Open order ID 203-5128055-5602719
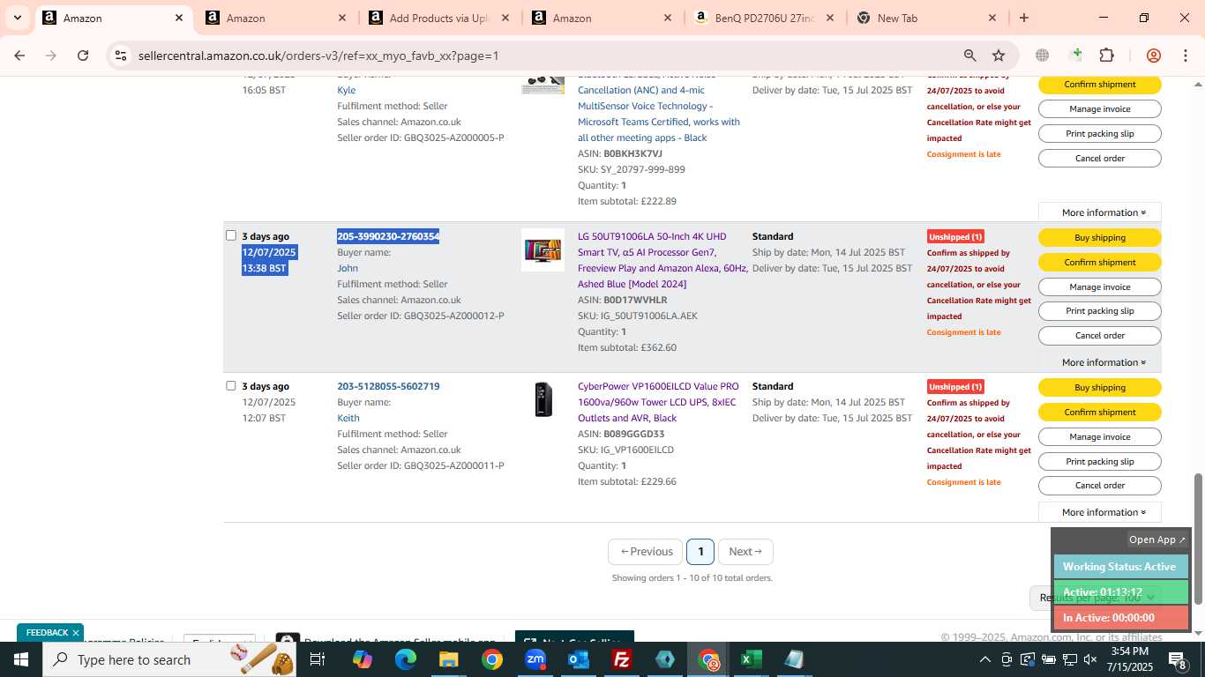The image size is (1205, 677). (388, 386)
